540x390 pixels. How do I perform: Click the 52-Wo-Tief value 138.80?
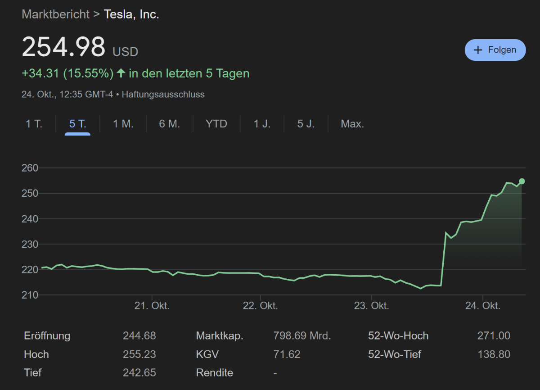coord(494,354)
